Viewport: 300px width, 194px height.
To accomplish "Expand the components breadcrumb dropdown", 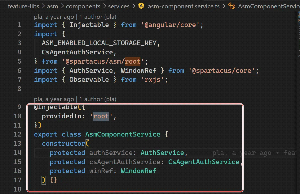I will 83,6.
